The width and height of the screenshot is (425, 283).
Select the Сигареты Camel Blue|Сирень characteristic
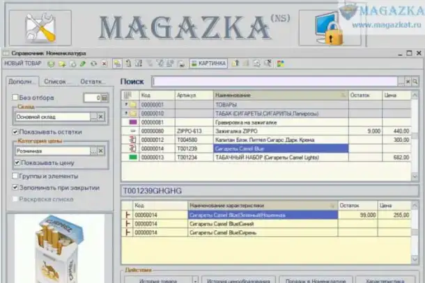(266, 232)
